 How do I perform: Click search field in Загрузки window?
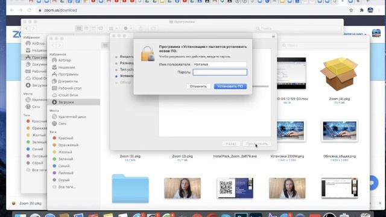point(324,45)
